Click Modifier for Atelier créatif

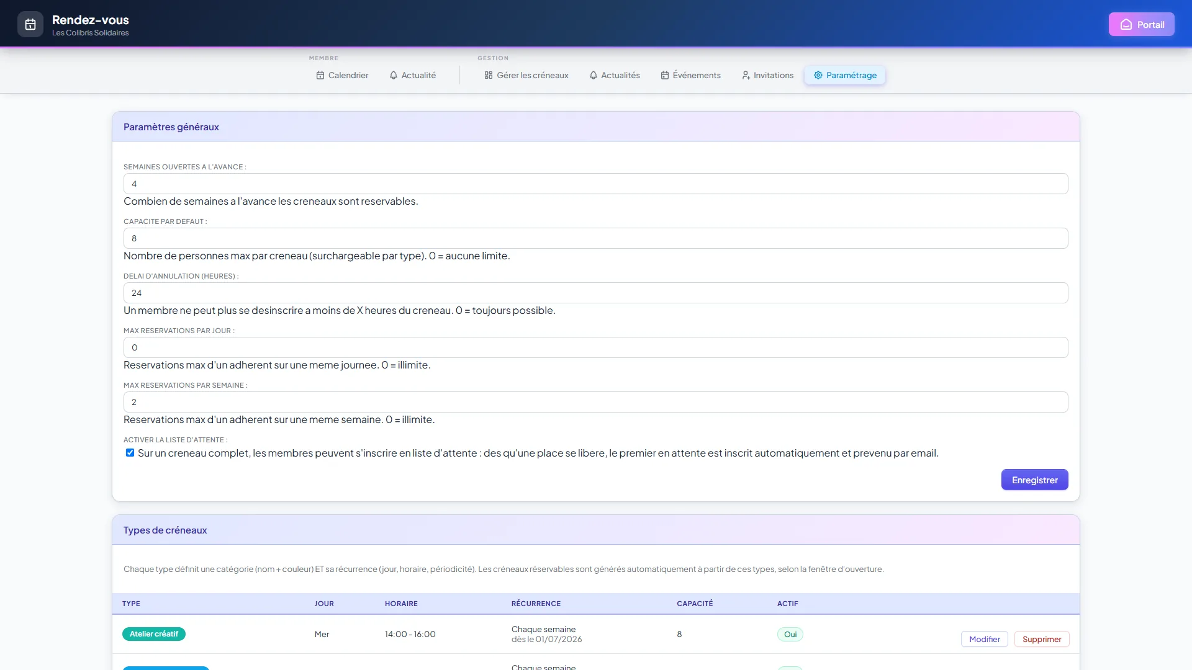click(x=985, y=639)
